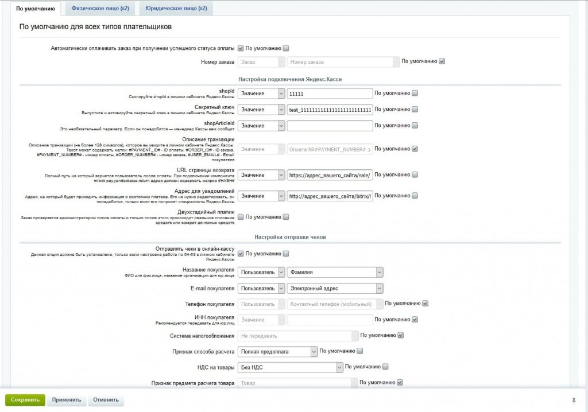
Task: Click the Настройки подключения Яндекс.Кассе heading
Action: pos(290,79)
